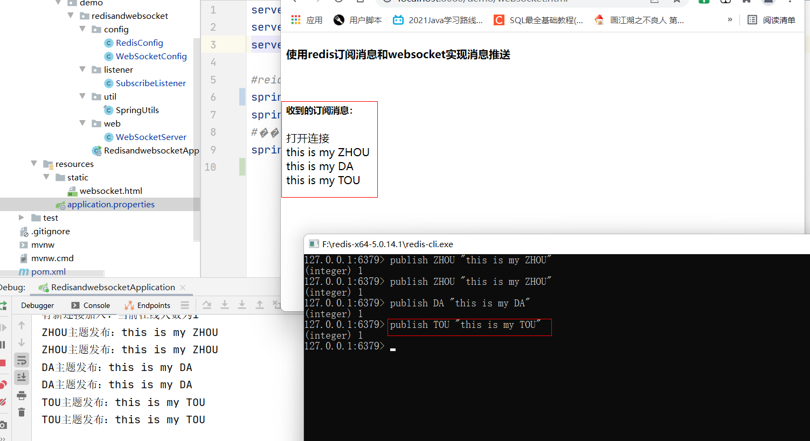Expand the test folder

click(x=22, y=218)
